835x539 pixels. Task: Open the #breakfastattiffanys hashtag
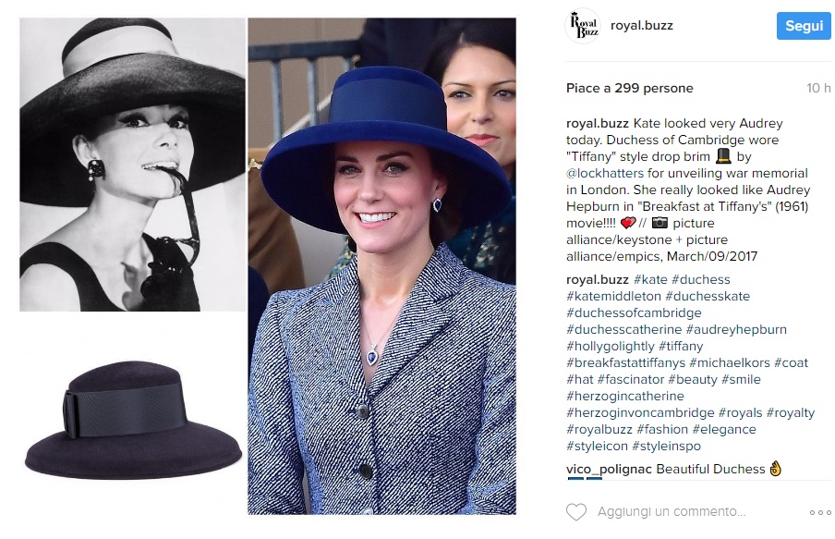625,362
